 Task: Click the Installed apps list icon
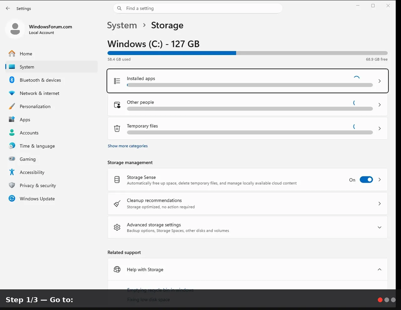pos(117,81)
